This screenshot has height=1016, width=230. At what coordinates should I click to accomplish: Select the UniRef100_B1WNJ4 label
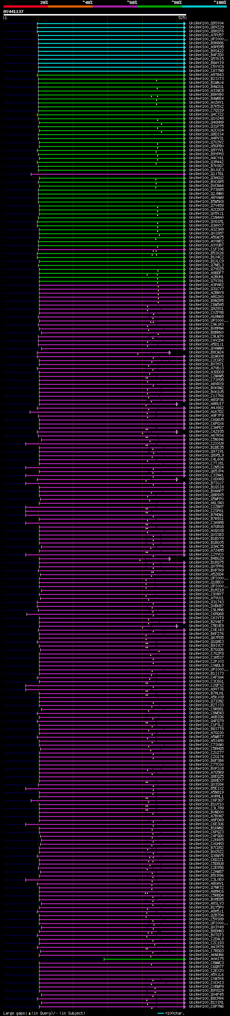(x=206, y=83)
